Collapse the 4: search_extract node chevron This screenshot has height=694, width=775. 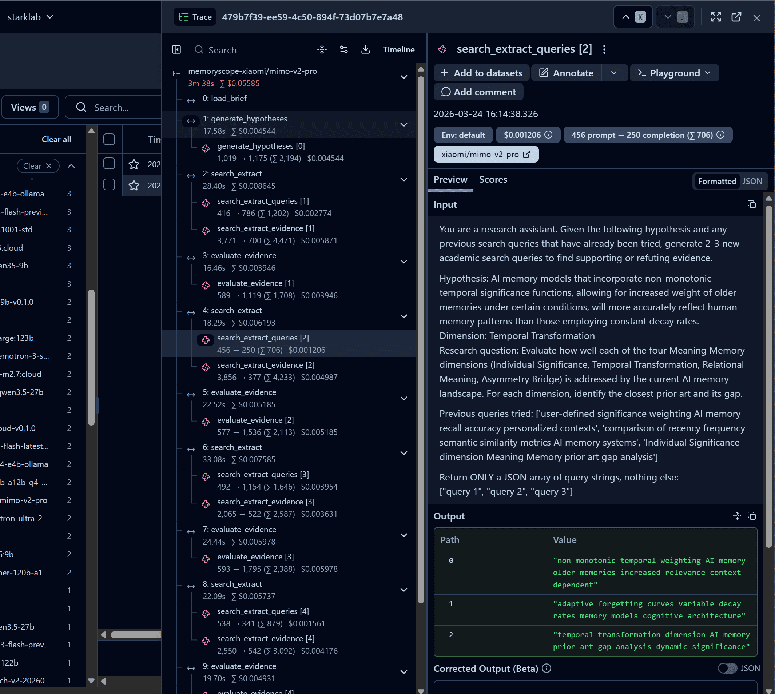pos(404,316)
